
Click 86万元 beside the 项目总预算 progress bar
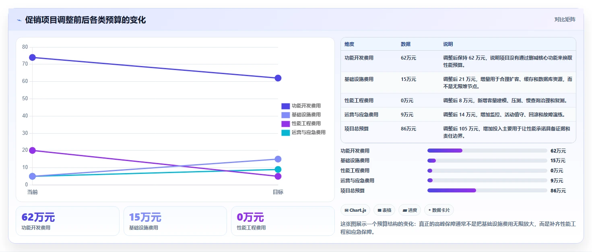[558, 191]
